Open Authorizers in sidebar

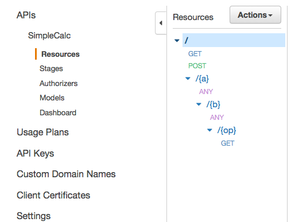(x=59, y=83)
